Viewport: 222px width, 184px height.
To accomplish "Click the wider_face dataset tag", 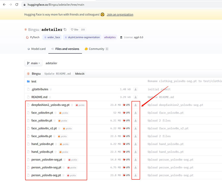I will coord(52,37).
